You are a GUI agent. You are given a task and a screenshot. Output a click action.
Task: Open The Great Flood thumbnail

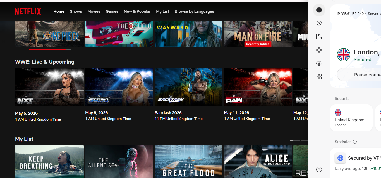point(188,161)
